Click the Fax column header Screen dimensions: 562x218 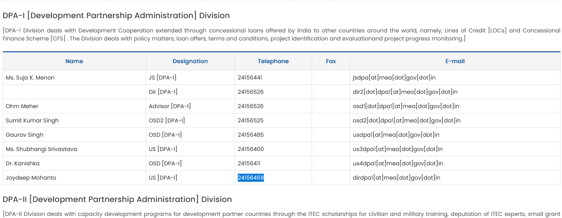pyautogui.click(x=331, y=61)
